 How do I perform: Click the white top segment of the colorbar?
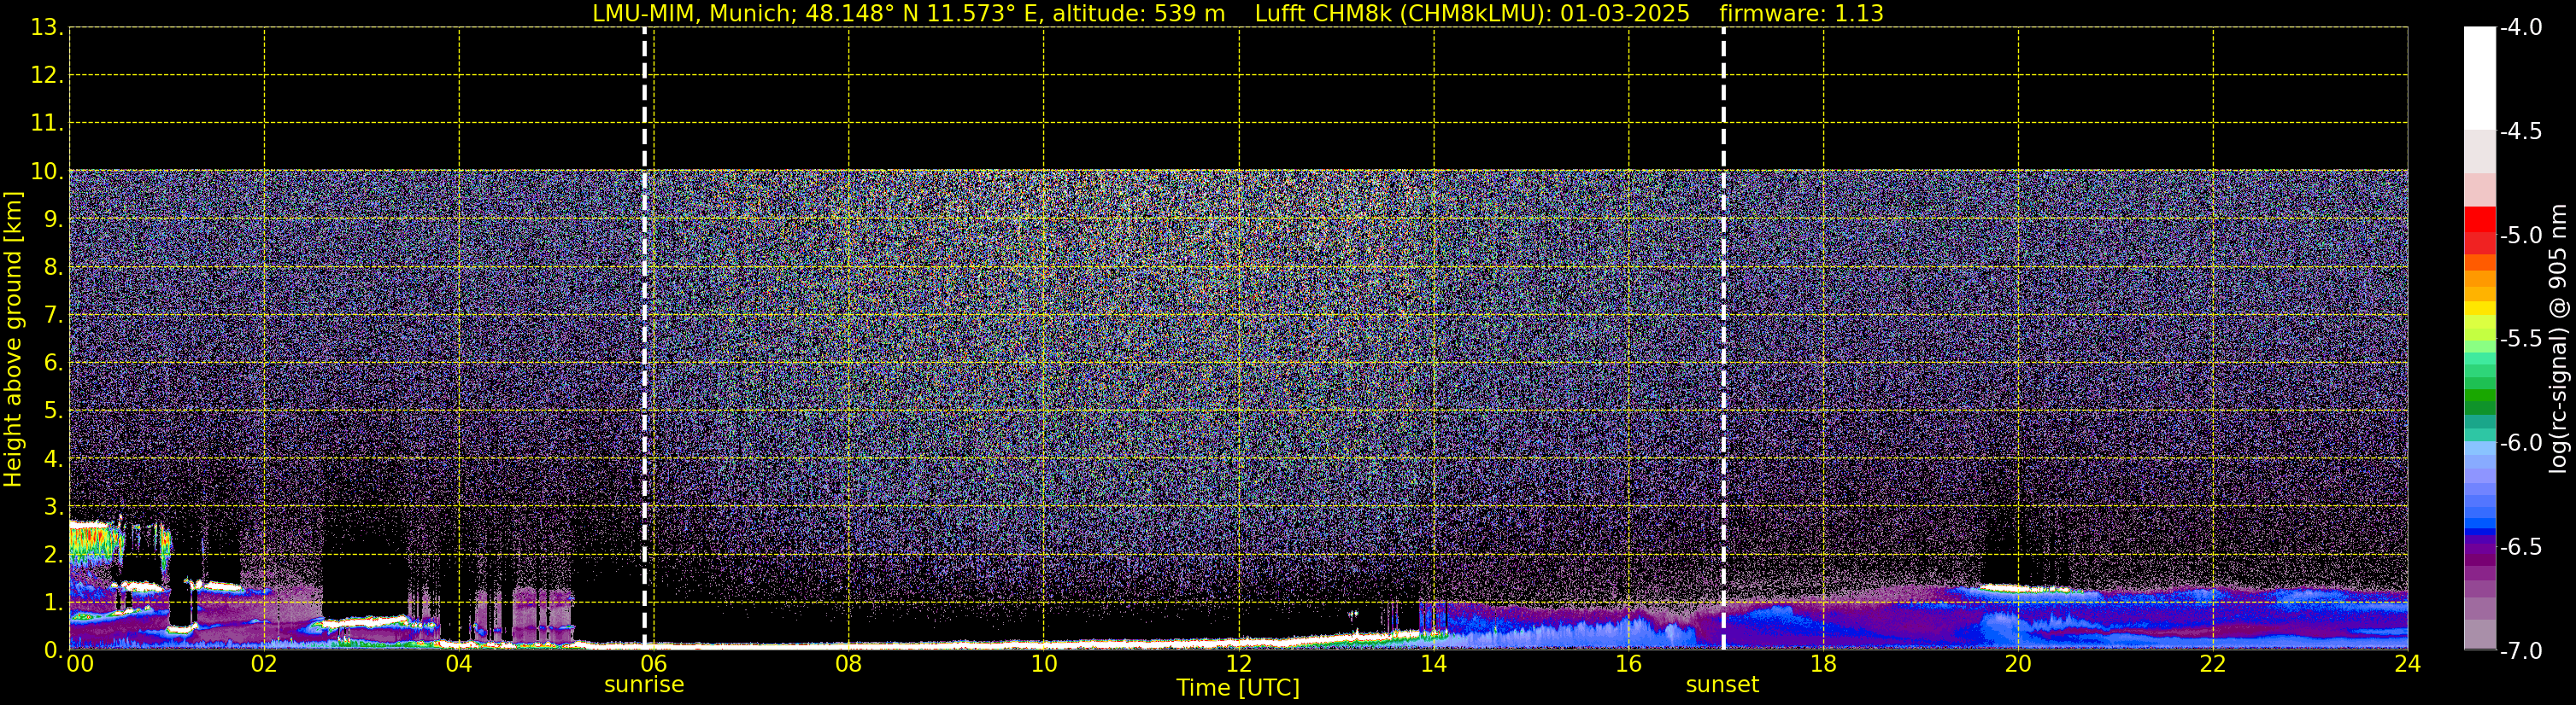coord(2480,78)
